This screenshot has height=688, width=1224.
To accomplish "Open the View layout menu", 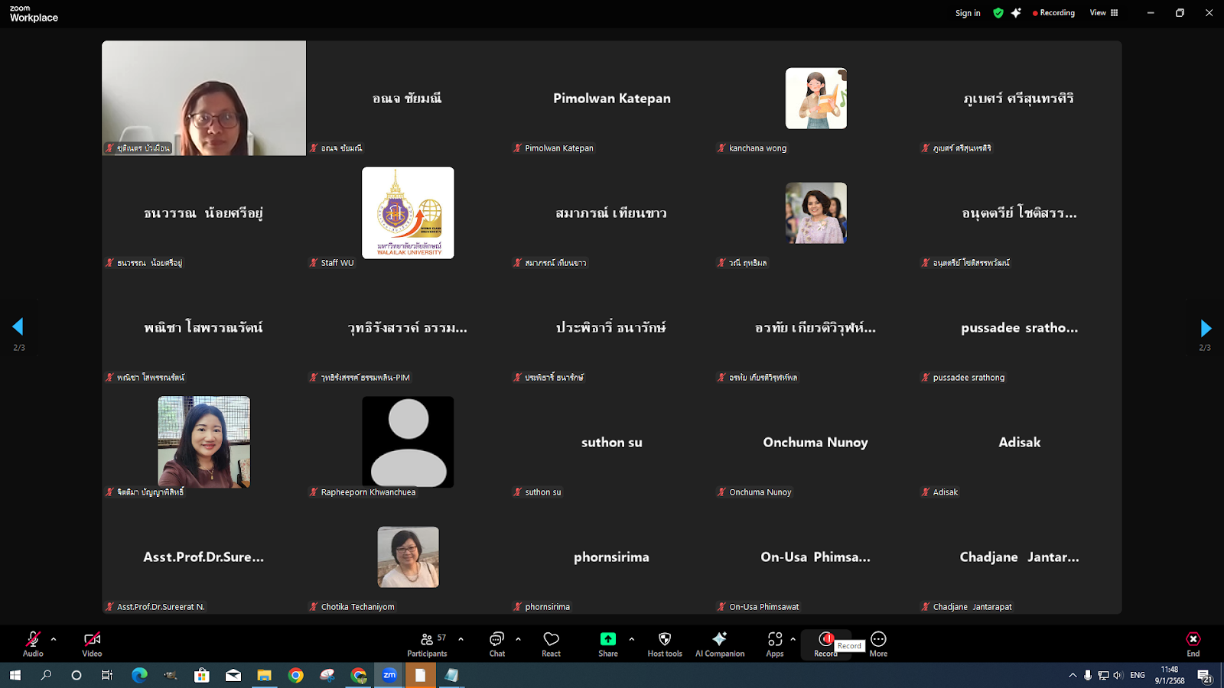I will point(1104,13).
